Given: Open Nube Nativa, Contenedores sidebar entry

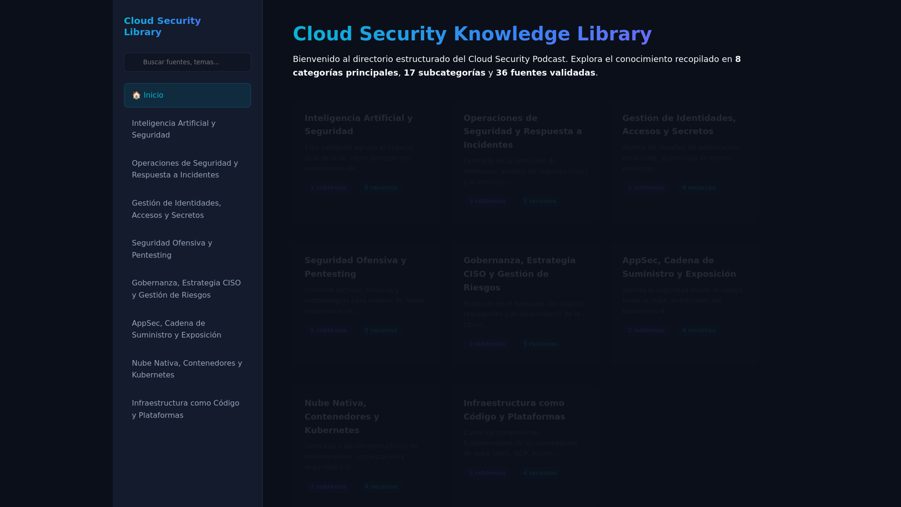Looking at the screenshot, I should (187, 369).
